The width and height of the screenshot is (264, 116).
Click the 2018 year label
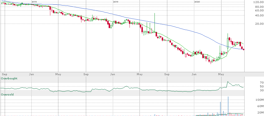(x=34, y=1)
